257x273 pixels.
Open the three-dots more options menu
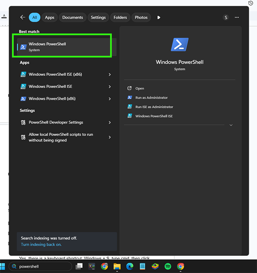click(x=237, y=18)
